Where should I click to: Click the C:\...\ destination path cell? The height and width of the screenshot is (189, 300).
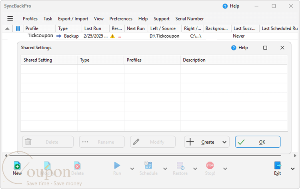pyautogui.click(x=196, y=36)
